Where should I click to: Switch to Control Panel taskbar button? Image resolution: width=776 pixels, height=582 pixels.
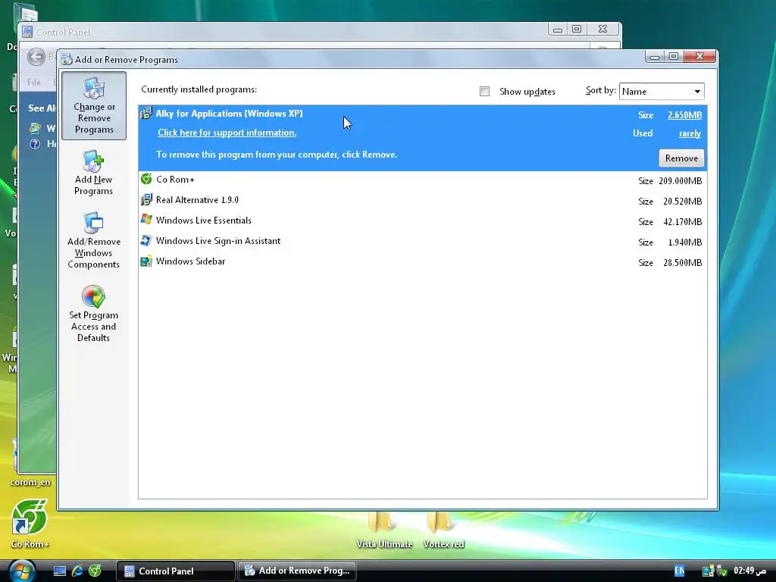point(175,571)
